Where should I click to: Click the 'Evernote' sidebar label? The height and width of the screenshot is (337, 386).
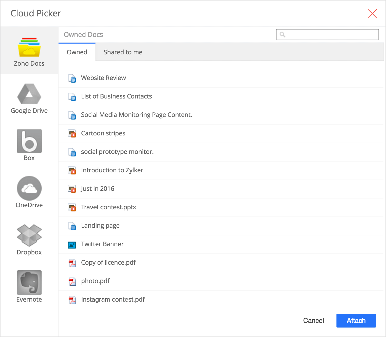point(29,299)
